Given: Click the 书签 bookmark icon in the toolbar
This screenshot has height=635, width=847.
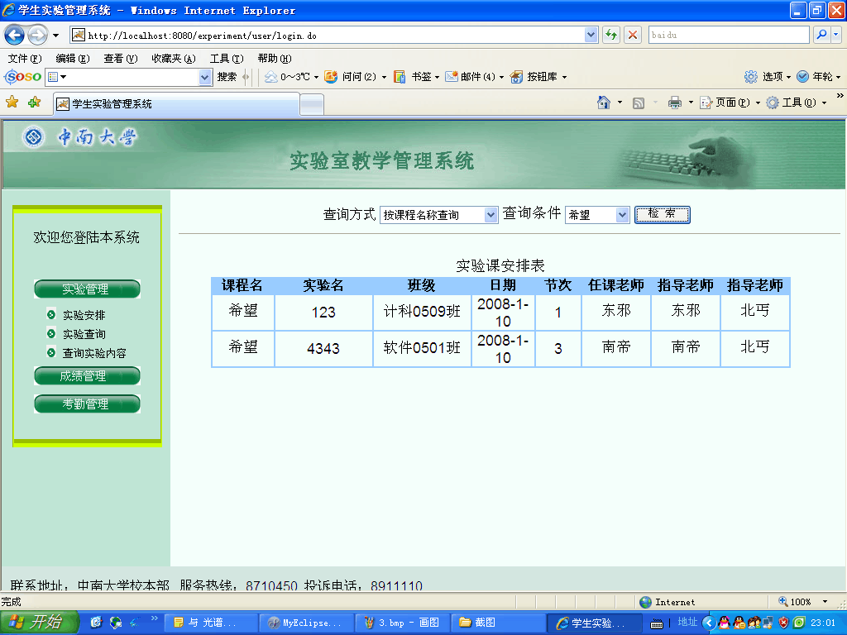Looking at the screenshot, I should click(400, 77).
